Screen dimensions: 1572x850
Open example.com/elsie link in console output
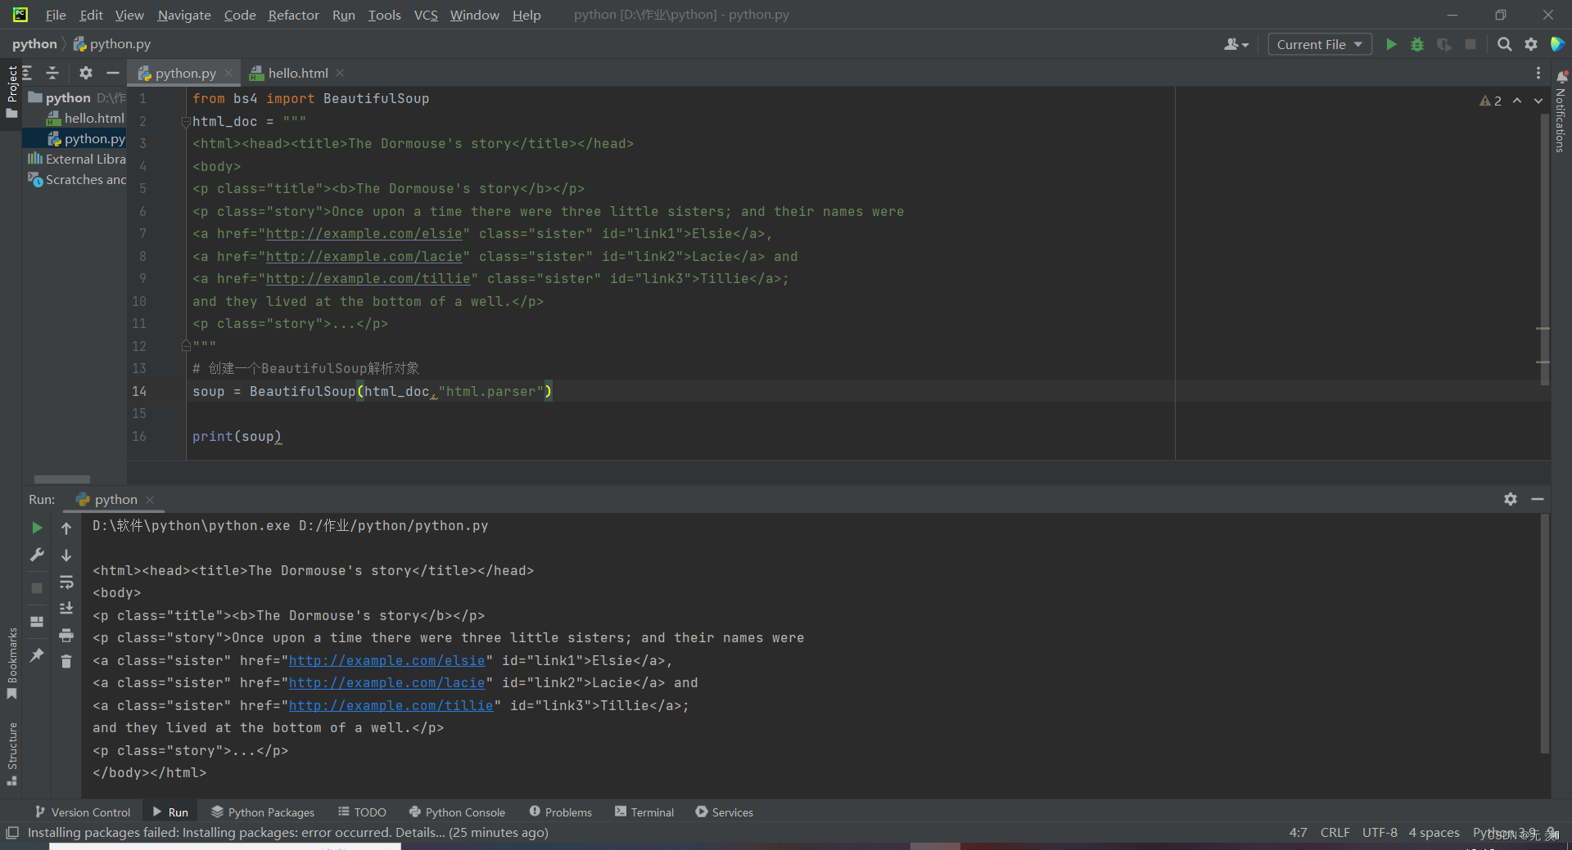(387, 660)
